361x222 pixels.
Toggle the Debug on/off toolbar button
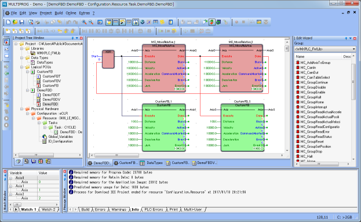pos(212,22)
